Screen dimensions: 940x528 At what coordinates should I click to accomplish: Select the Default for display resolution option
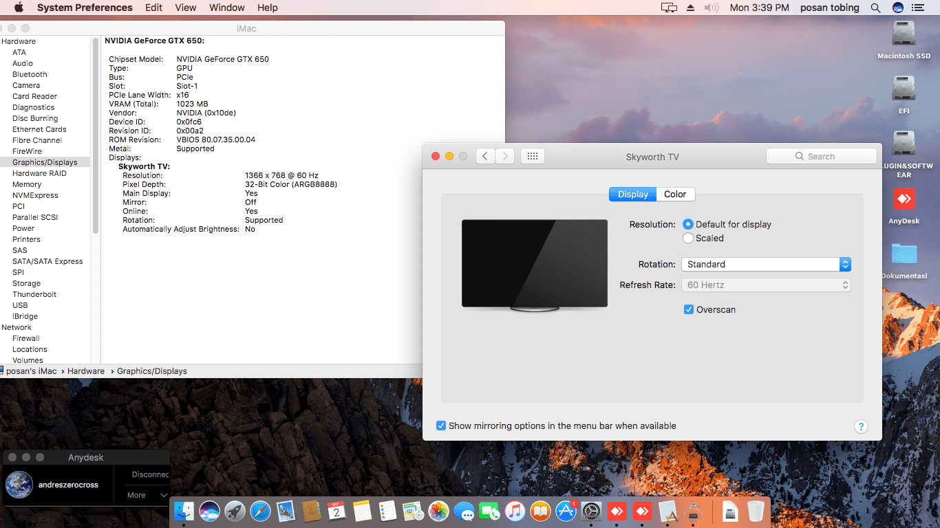[727, 224]
